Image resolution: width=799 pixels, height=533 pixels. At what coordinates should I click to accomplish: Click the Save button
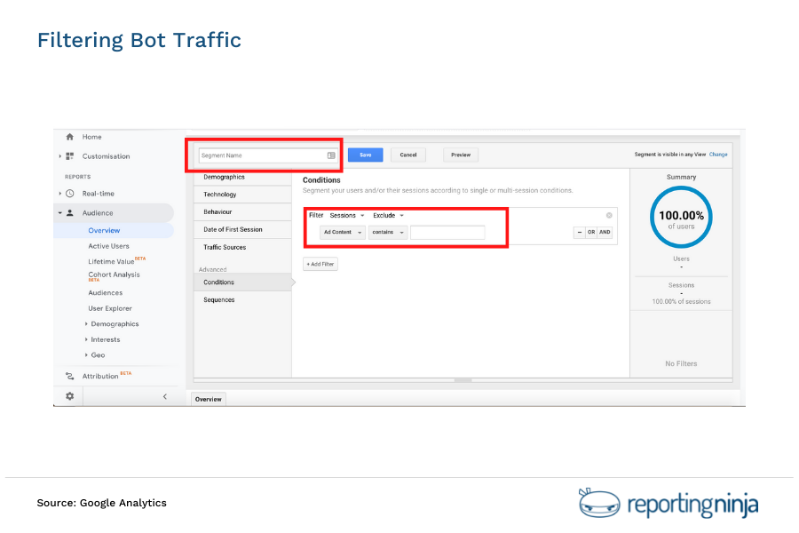(366, 155)
